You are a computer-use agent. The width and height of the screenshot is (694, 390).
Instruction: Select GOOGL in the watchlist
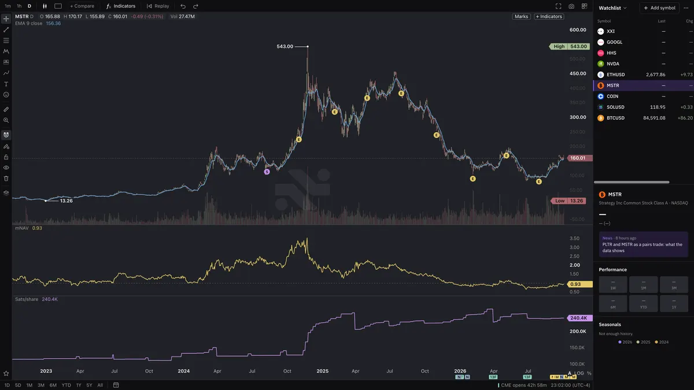[x=644, y=42]
